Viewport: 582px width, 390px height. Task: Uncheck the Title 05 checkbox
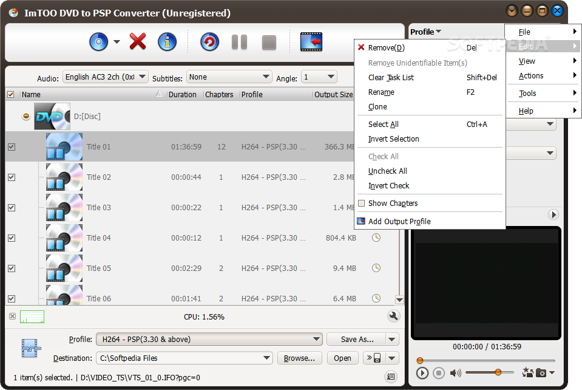click(x=12, y=268)
